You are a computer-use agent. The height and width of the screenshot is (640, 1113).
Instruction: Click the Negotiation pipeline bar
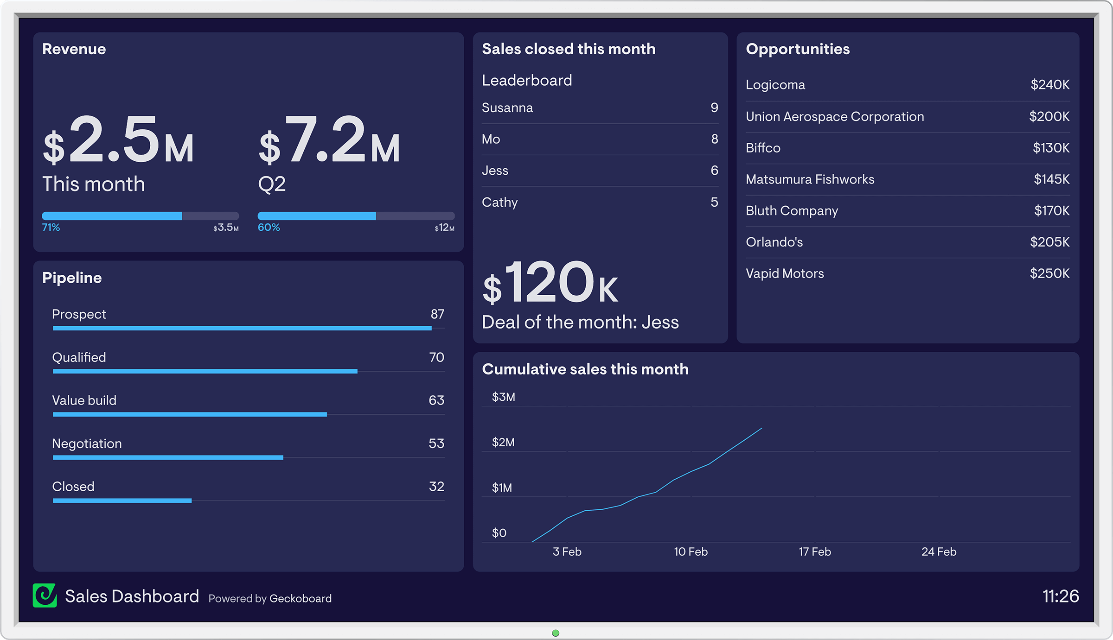point(168,457)
